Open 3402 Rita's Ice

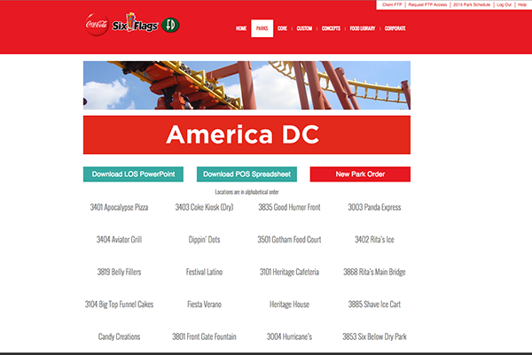tap(374, 240)
